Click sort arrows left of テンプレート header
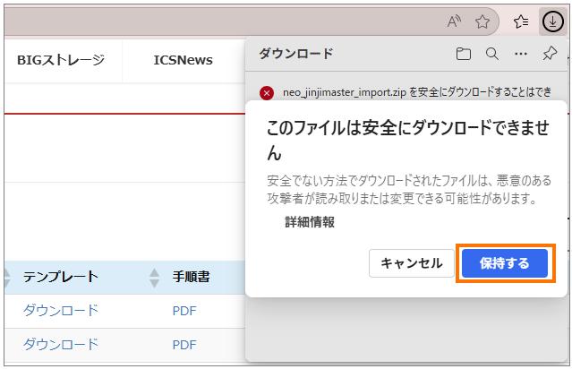The width and height of the screenshot is (572, 369). point(8,278)
